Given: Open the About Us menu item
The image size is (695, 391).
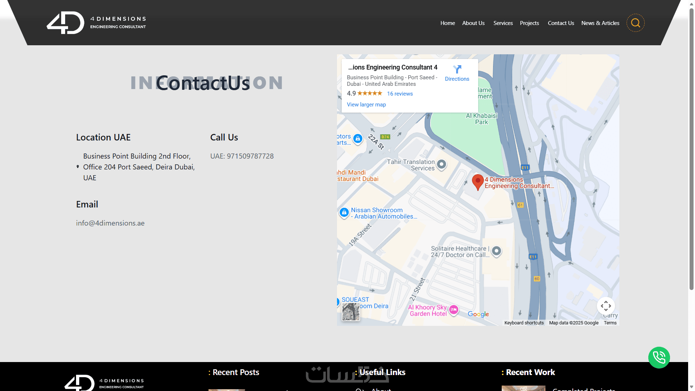Looking at the screenshot, I should point(473,23).
